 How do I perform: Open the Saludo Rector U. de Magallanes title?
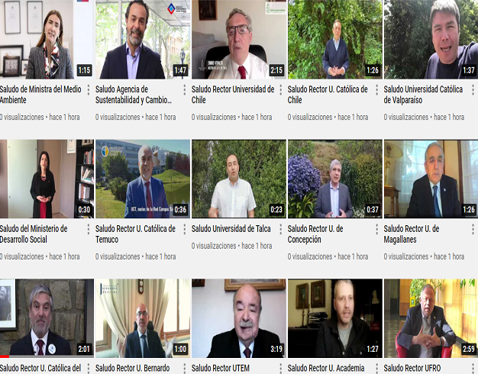pyautogui.click(x=412, y=234)
